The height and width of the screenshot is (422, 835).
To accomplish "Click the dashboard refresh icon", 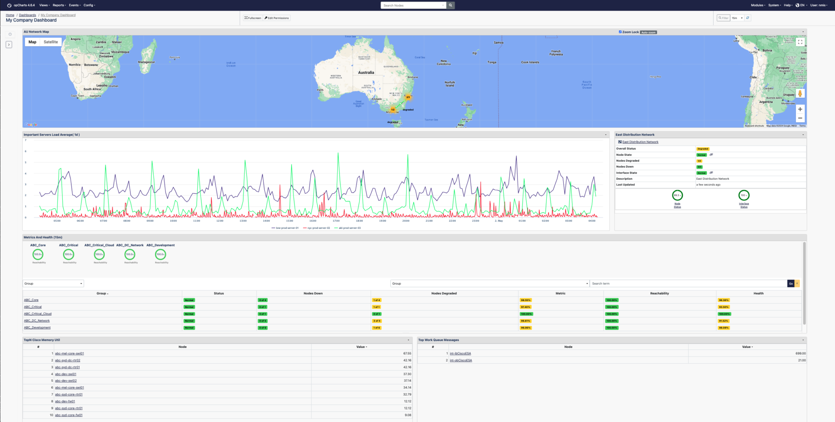I will [x=747, y=18].
